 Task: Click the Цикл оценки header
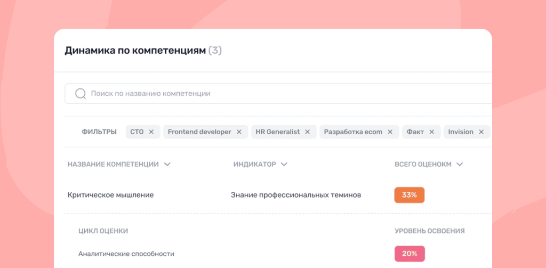coord(103,231)
